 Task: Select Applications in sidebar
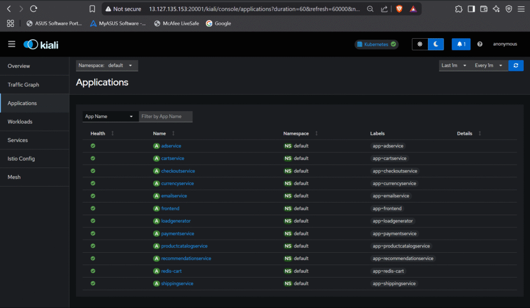point(35,103)
